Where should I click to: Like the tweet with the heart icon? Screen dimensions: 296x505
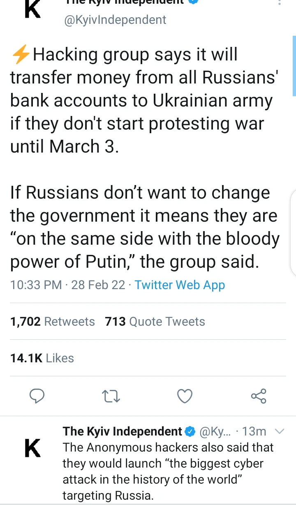[185, 396]
